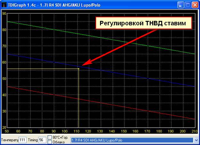Screen dimensions: 200x145
Task: Click the Timing label
Action: click(33, 140)
